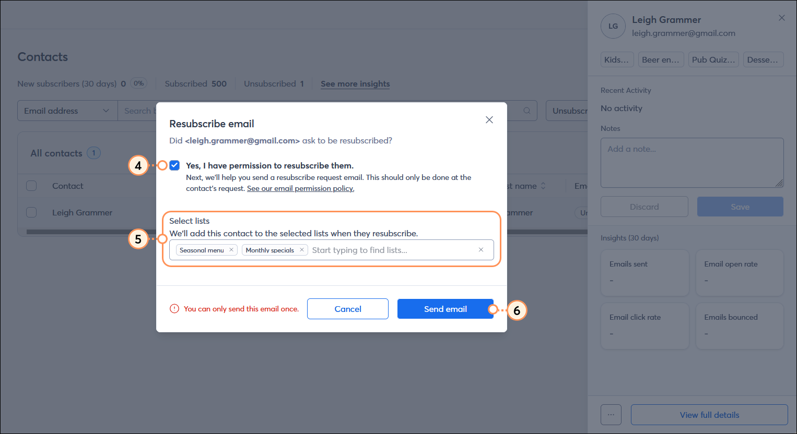Remove the Seasonal menu list tag
Viewport: 797px width, 434px height.
(x=231, y=250)
